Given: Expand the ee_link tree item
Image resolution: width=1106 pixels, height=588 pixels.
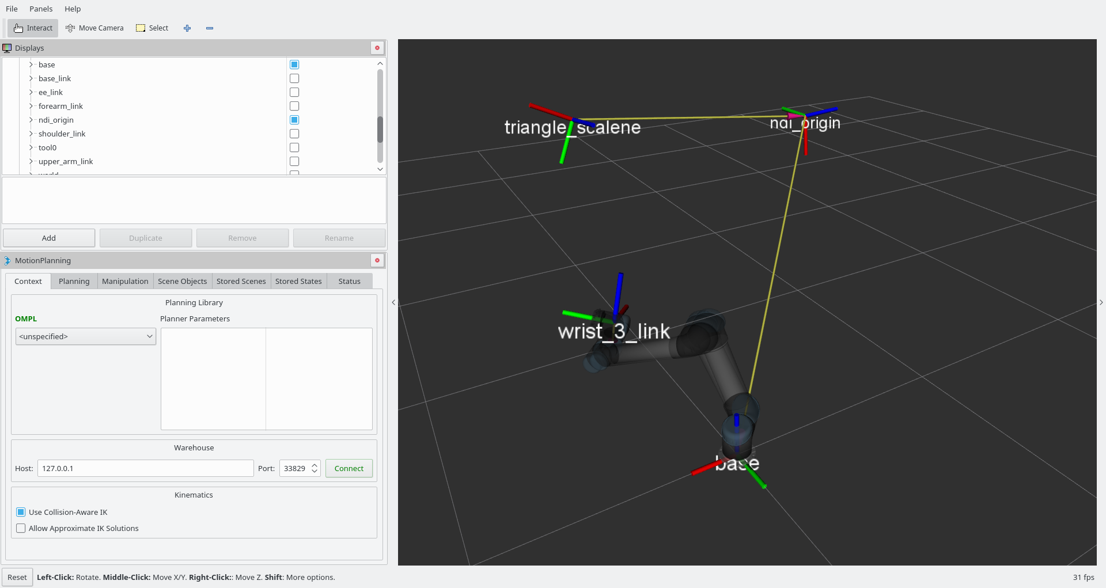Looking at the screenshot, I should point(31,92).
